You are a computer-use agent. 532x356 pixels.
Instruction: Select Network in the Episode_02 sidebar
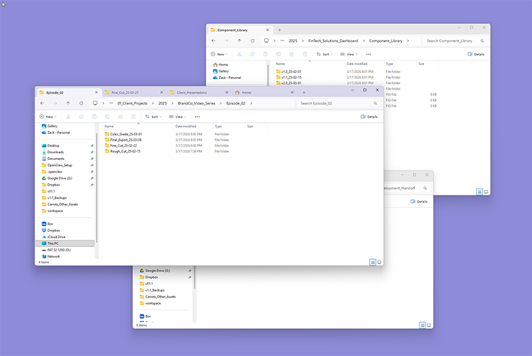[x=53, y=256]
